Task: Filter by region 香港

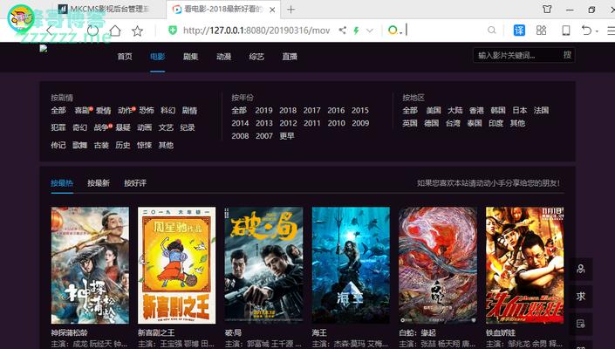Action: (476, 111)
